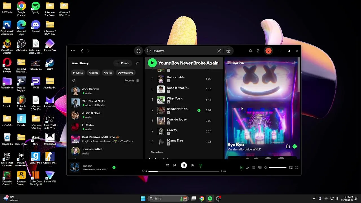Select the song Untouchable

click(175, 77)
